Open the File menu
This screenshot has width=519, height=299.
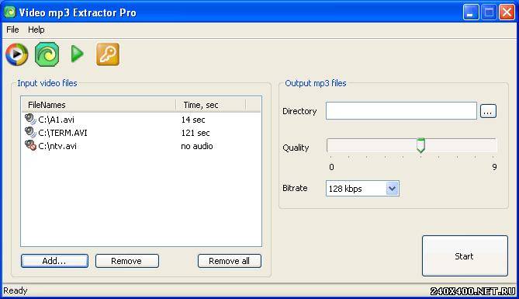12,30
